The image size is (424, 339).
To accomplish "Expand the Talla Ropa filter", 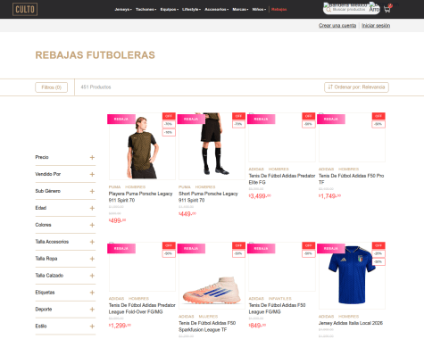I will click(65, 259).
